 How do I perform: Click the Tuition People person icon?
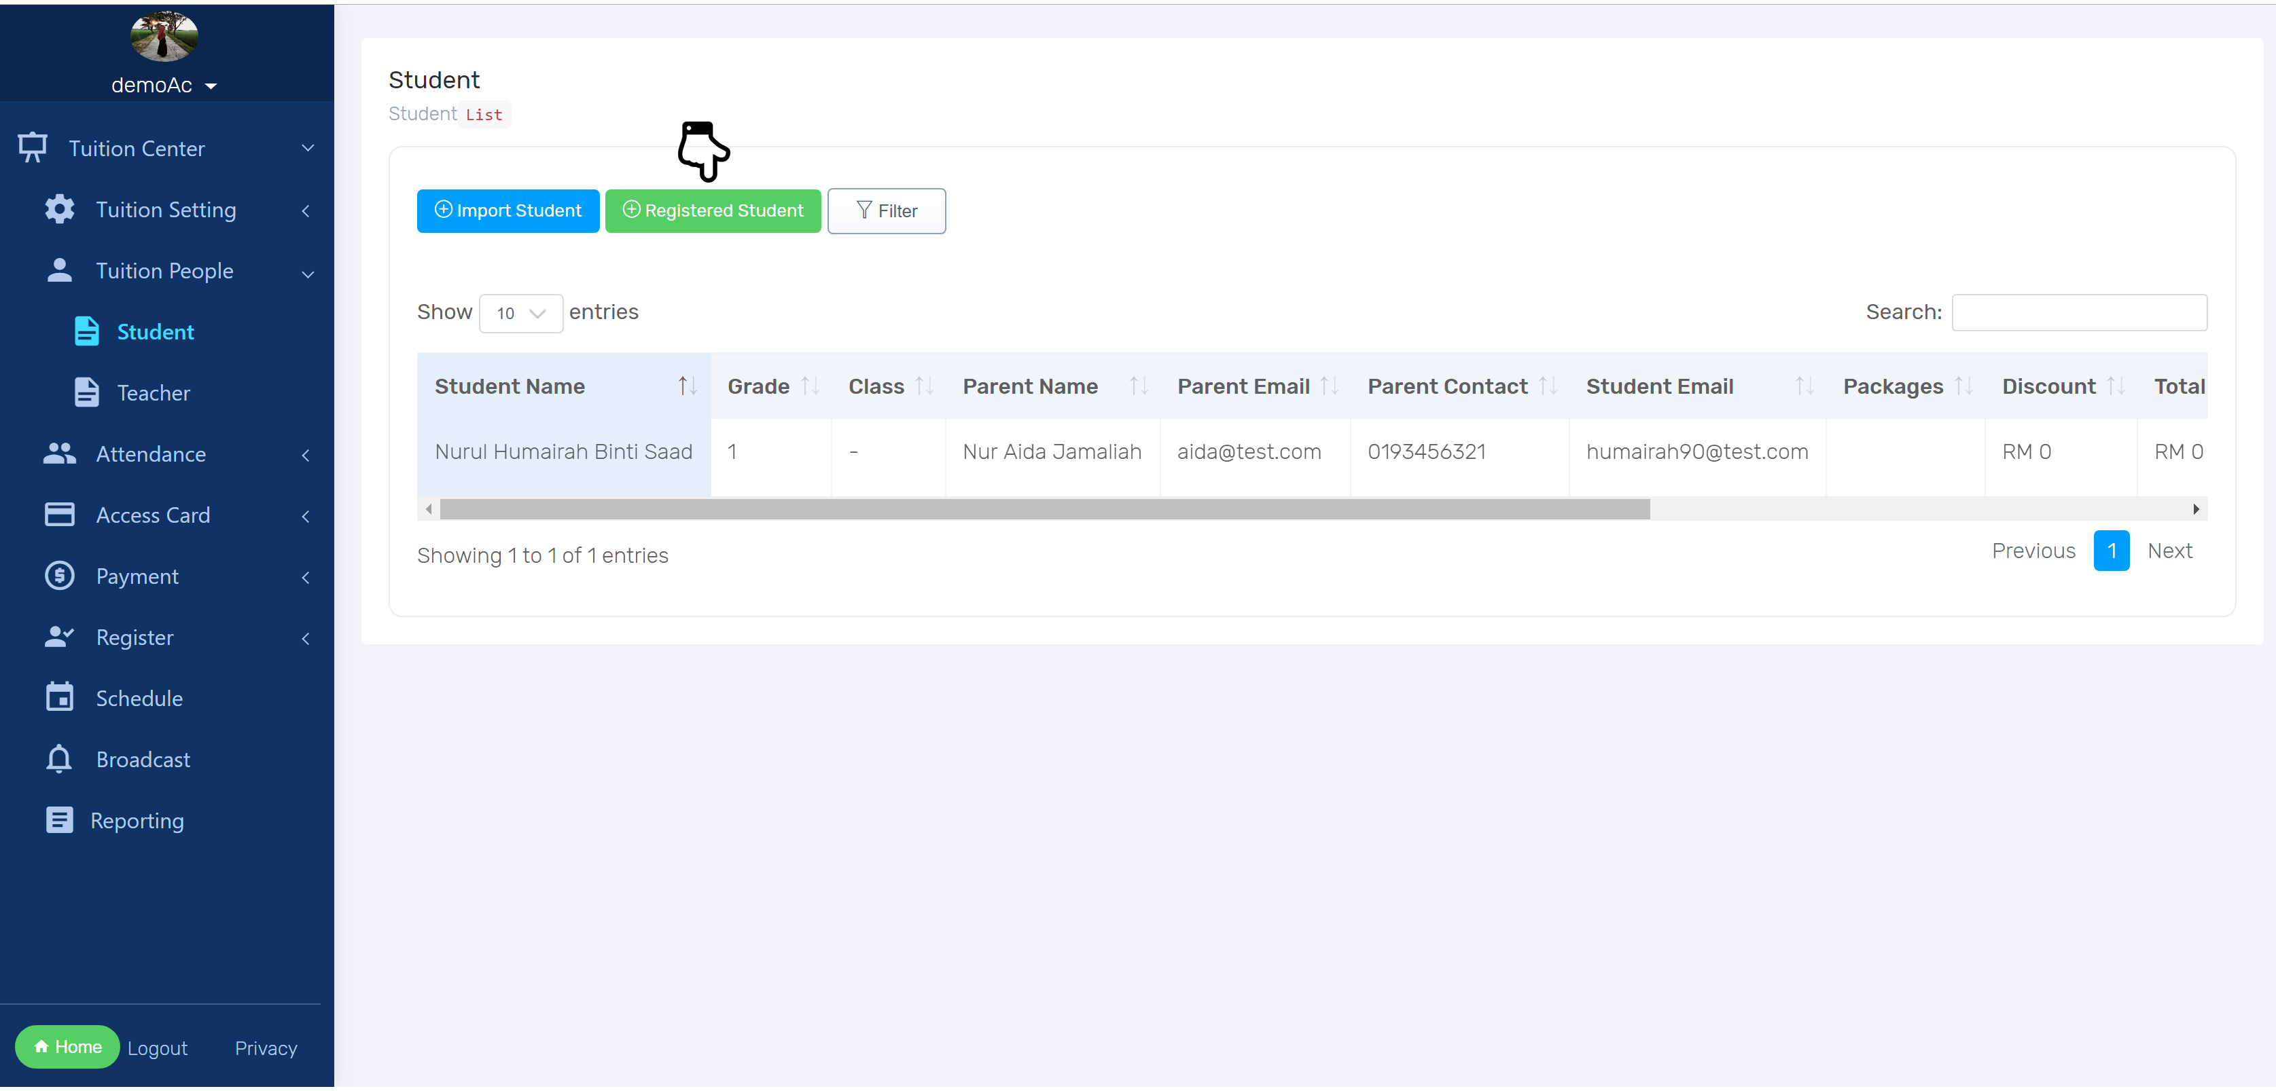(x=59, y=270)
